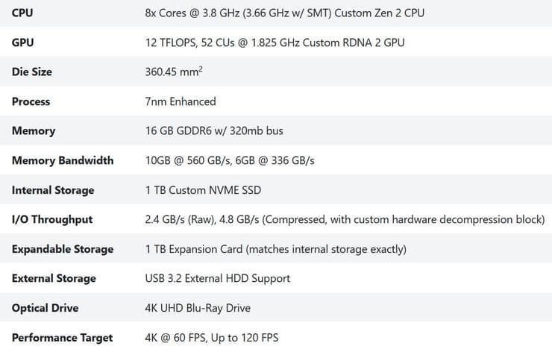Select the 7nm Enhanced value
Screen dimensions: 552x349
[181, 101]
